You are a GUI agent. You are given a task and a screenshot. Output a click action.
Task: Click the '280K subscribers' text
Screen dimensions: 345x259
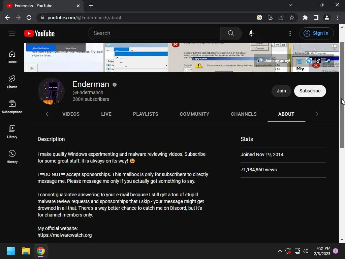pyautogui.click(x=91, y=99)
